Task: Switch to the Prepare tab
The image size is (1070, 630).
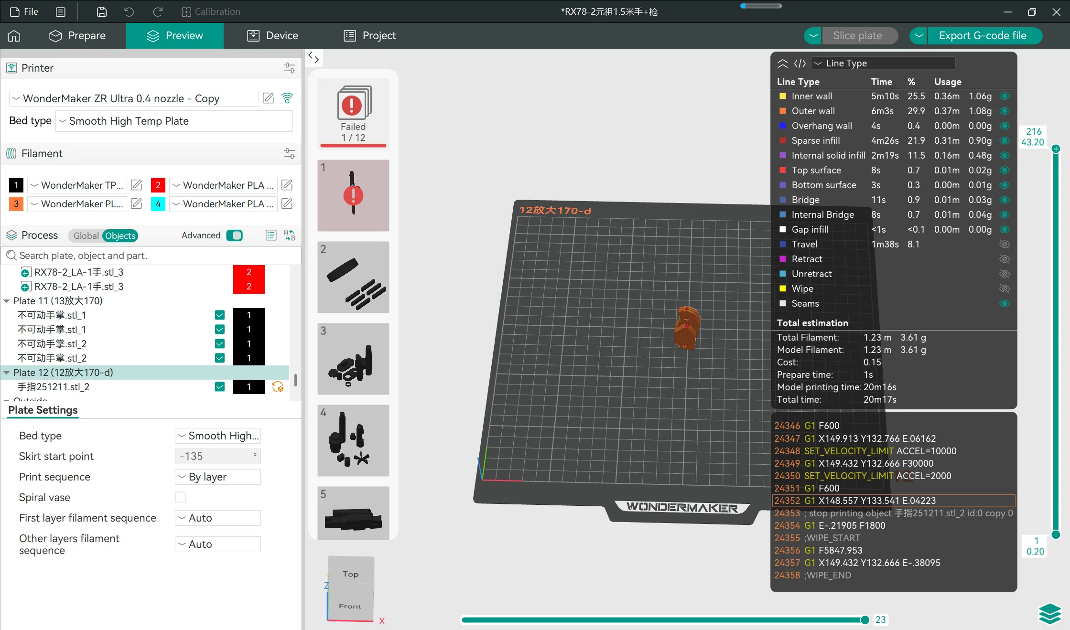Action: 77,36
